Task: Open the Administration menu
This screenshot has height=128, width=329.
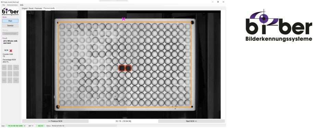Action: coord(12,5)
